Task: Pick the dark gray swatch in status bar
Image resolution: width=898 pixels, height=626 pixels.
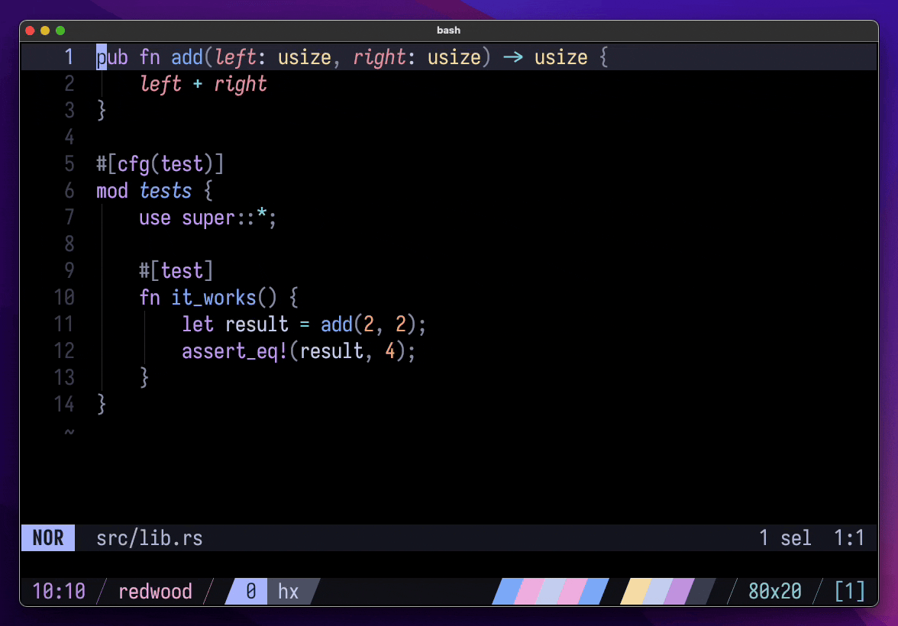Action: (x=699, y=591)
